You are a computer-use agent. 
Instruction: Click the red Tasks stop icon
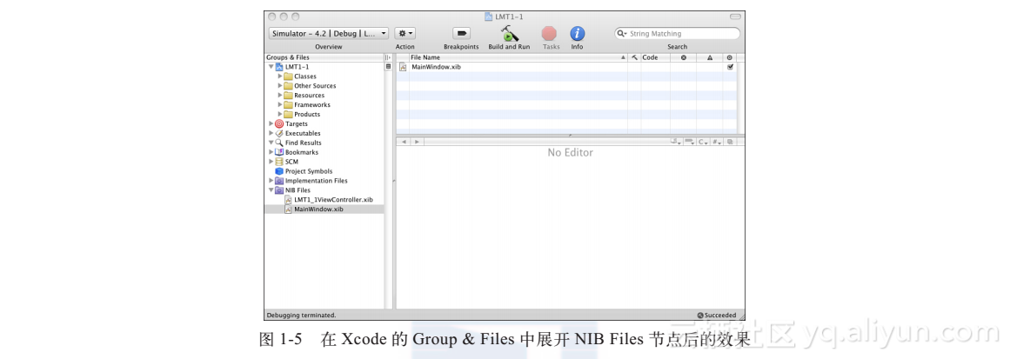[549, 33]
